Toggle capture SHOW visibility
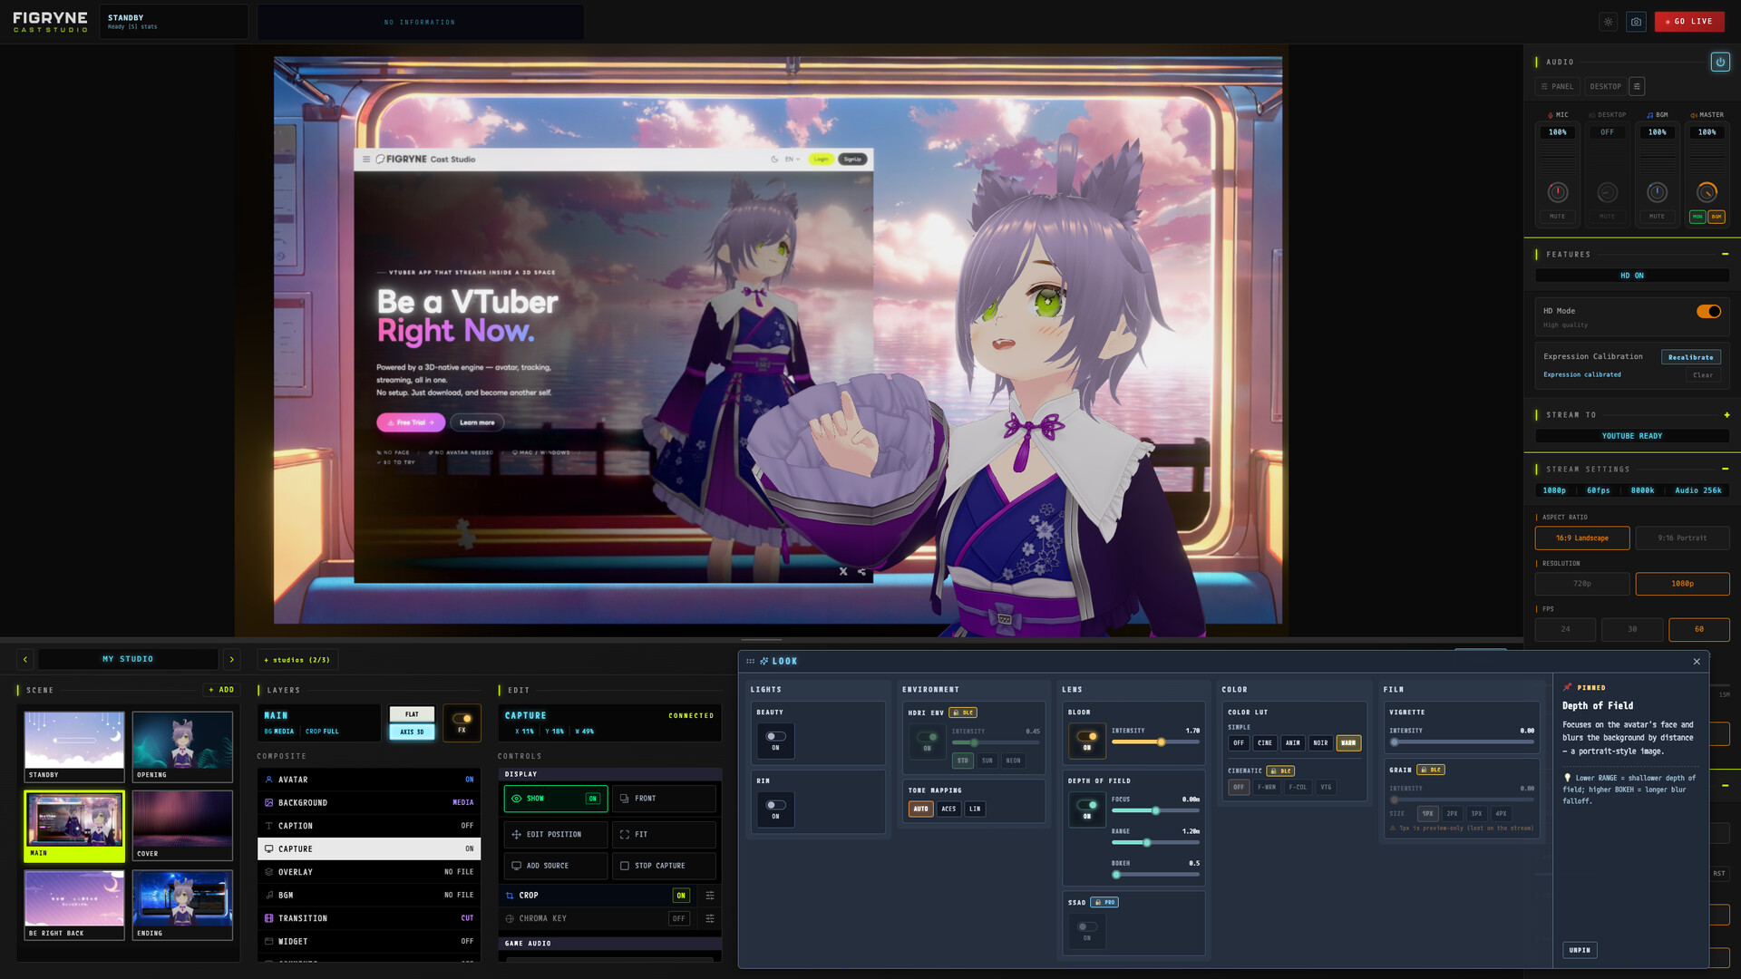1741x979 pixels. point(556,799)
